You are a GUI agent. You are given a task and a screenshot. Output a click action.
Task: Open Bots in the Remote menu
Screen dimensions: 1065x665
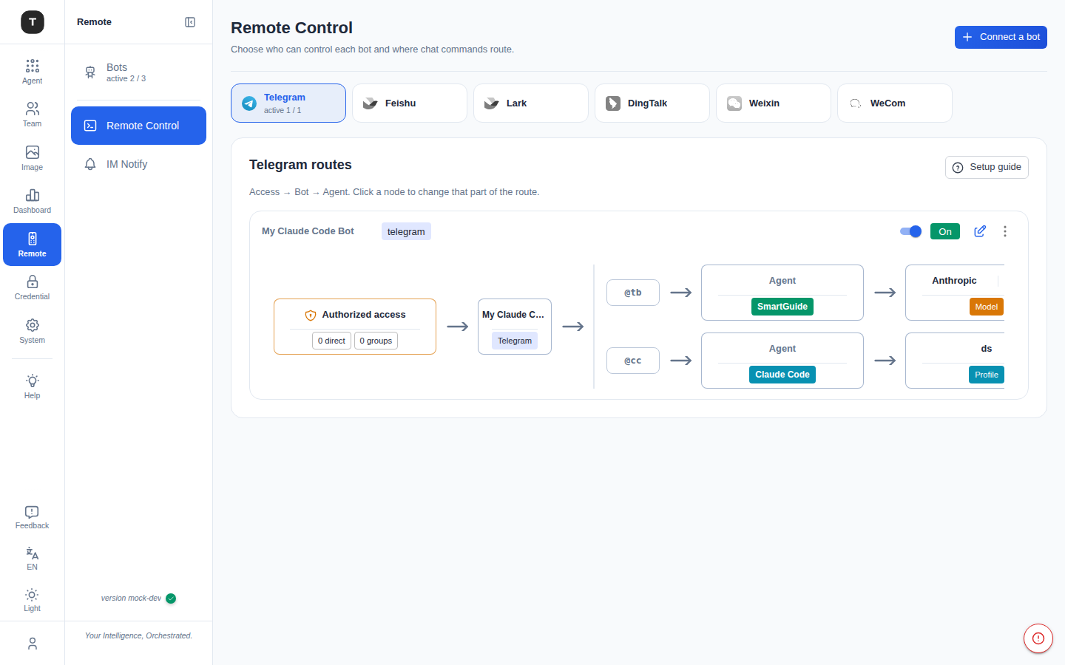coord(138,72)
